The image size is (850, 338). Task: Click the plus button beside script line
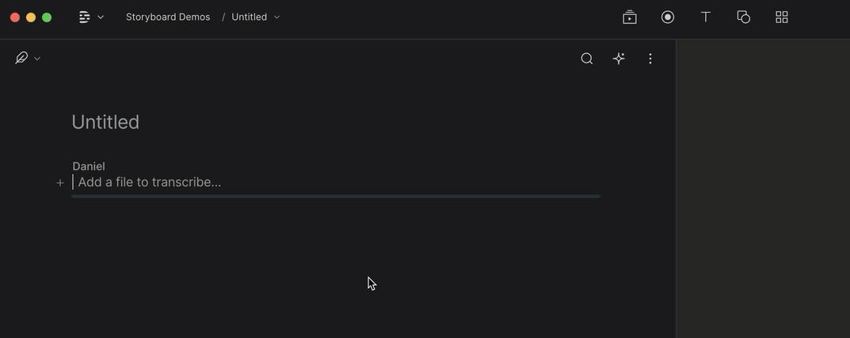[60, 183]
